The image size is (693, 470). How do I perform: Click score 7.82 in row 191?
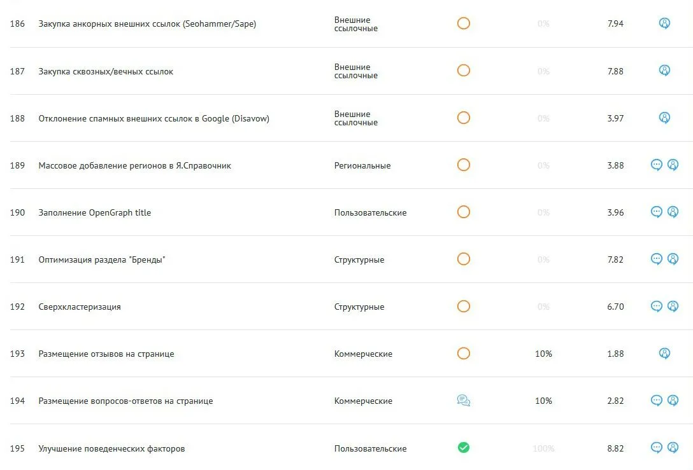(x=615, y=259)
